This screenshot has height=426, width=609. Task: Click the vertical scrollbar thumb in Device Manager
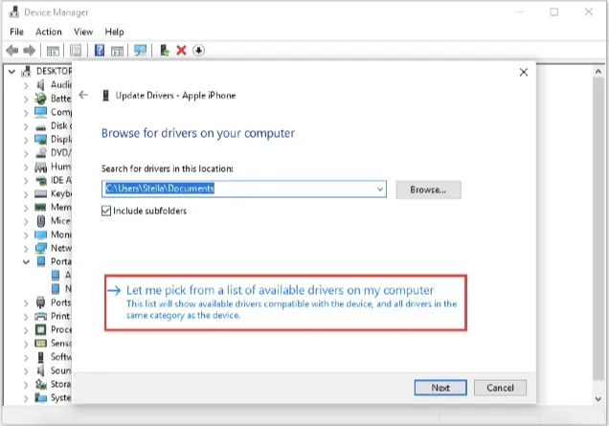pyautogui.click(x=598, y=229)
